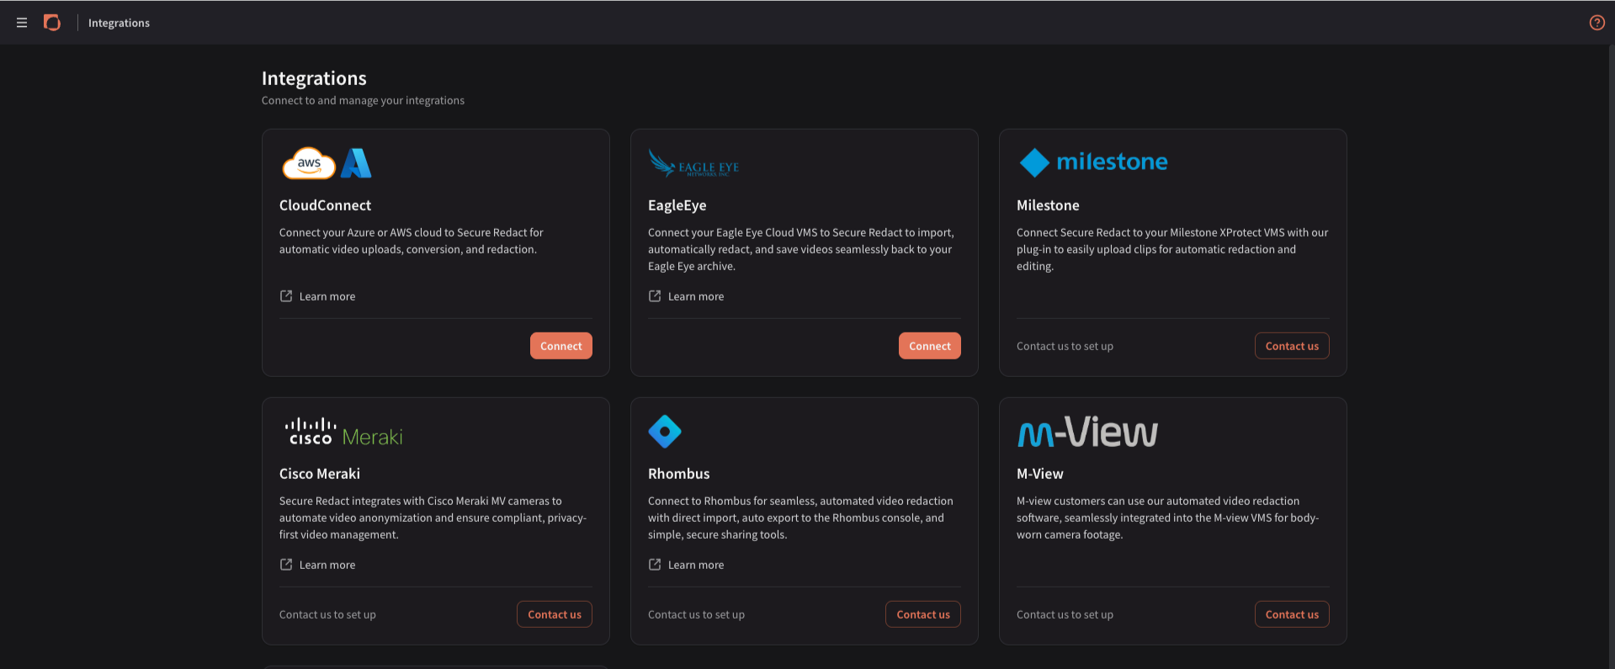Contact us about Milestone integration
Image resolution: width=1615 pixels, height=669 pixels.
[1292, 346]
